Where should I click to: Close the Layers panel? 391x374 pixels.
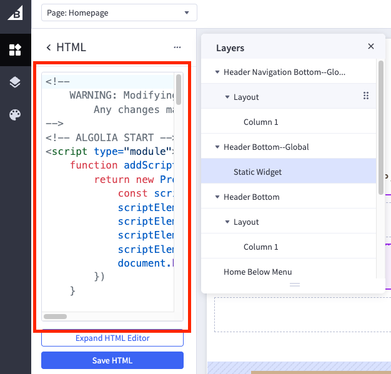pyautogui.click(x=371, y=46)
